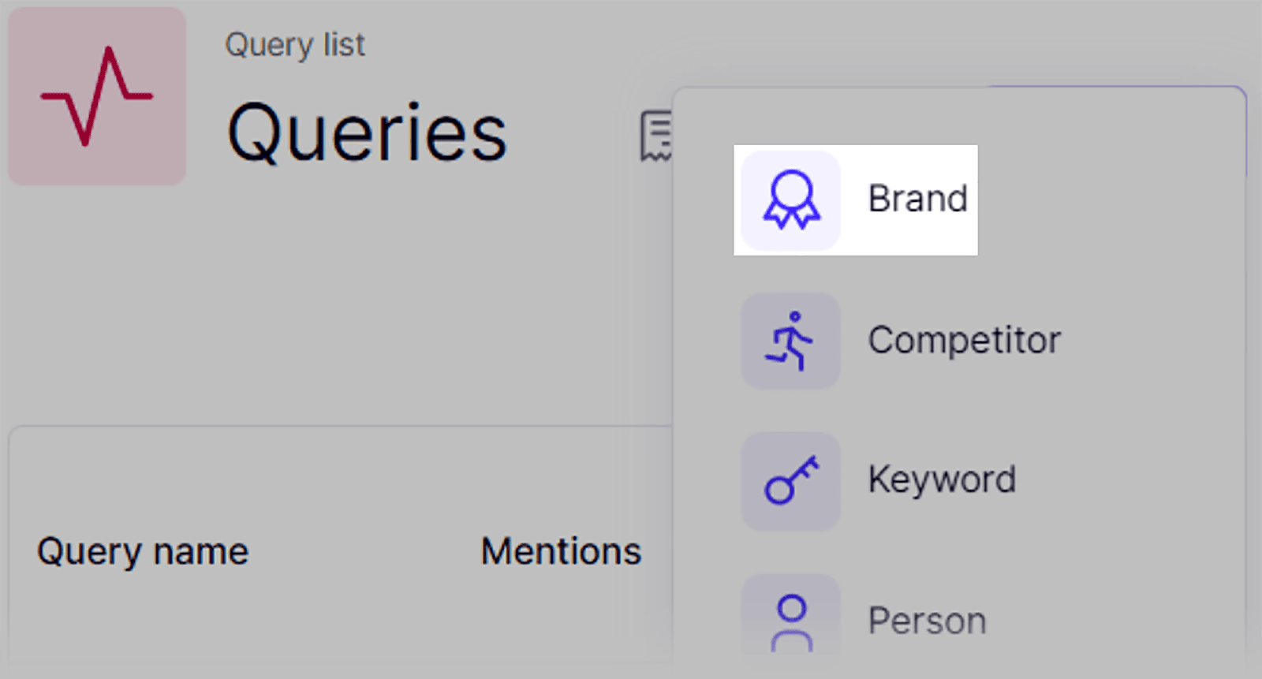Click the Query name column header
1262x679 pixels.
[x=144, y=551]
